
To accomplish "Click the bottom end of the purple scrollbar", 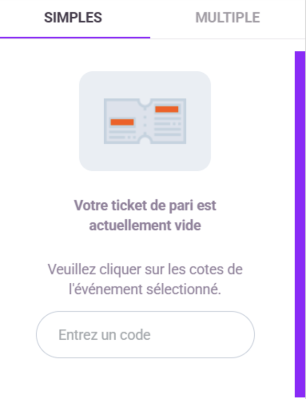I will pos(300,393).
